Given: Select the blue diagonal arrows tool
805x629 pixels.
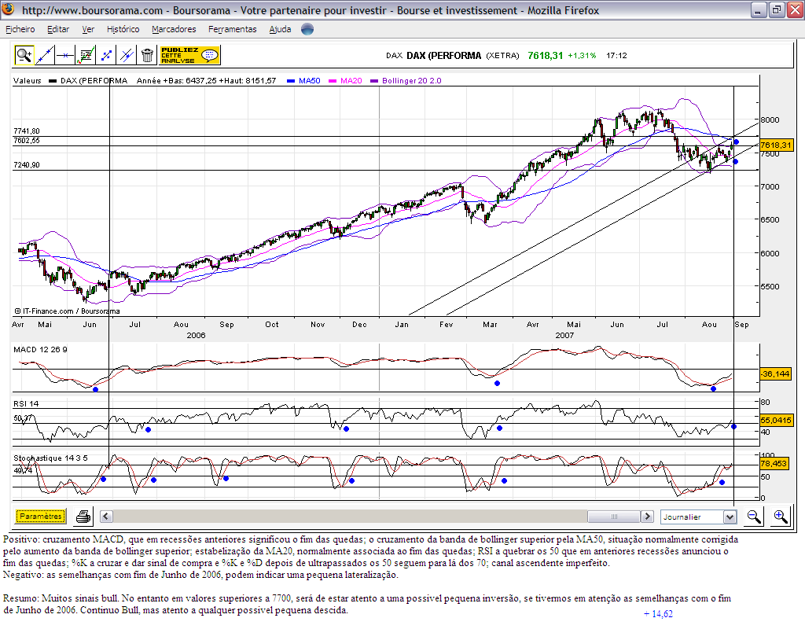Looking at the screenshot, I should click(x=106, y=55).
